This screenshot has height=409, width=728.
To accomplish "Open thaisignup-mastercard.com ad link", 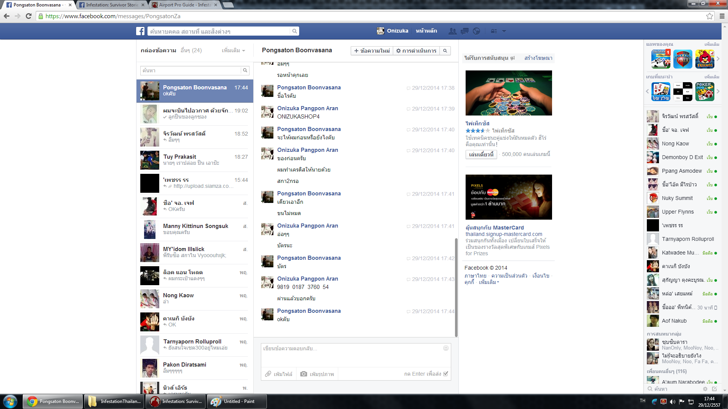I will (x=504, y=234).
